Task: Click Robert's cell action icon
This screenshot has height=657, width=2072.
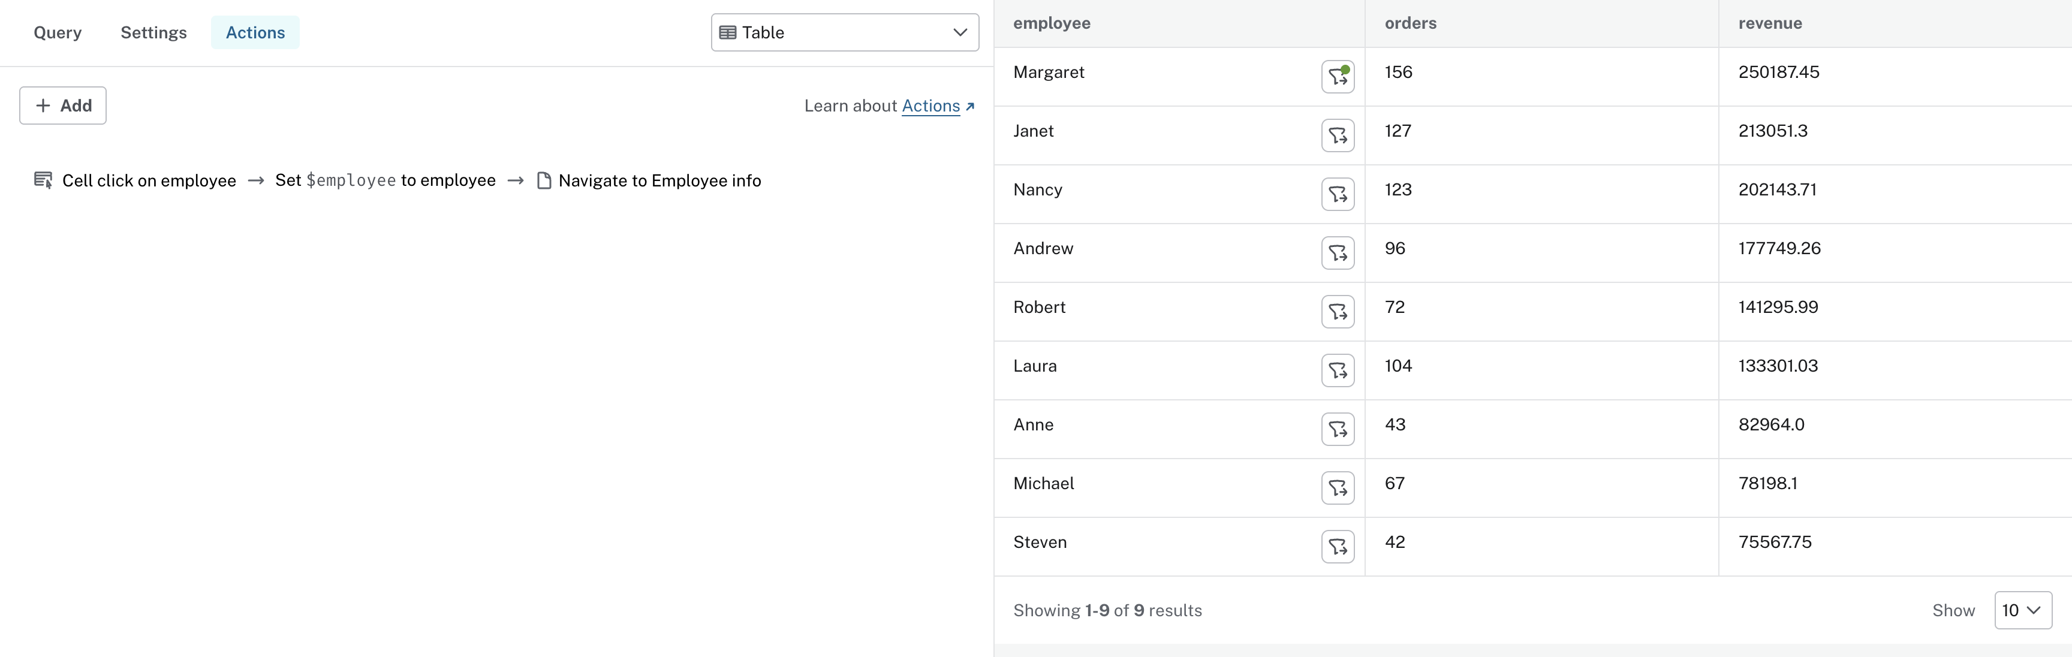Action: pyautogui.click(x=1337, y=312)
